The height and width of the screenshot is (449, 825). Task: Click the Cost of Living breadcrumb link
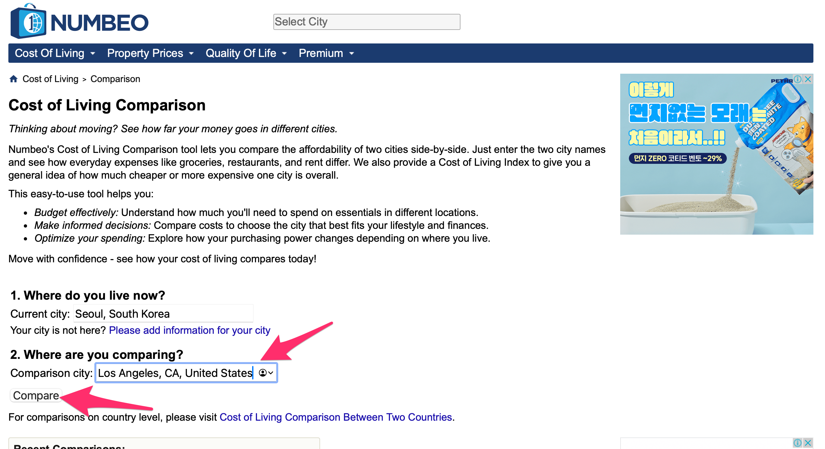click(50, 79)
